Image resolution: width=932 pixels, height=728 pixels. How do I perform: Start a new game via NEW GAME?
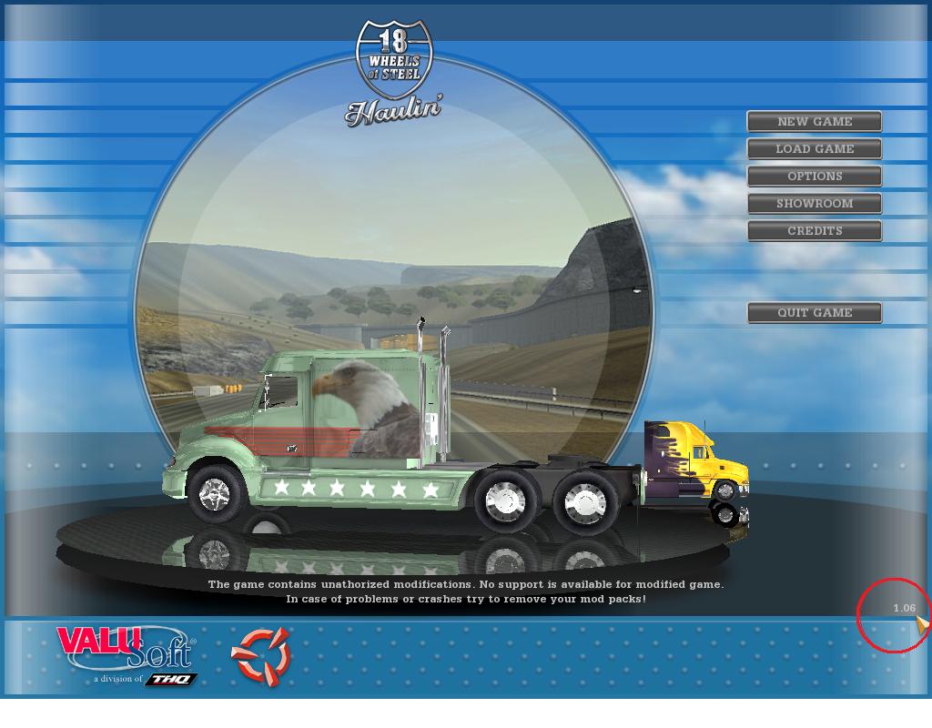pos(815,121)
